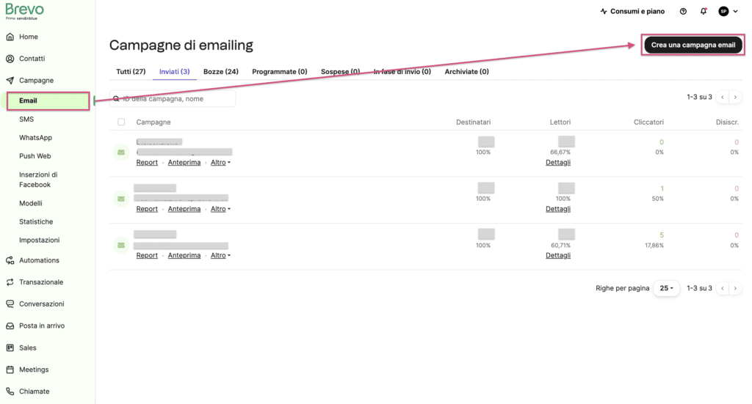Switch to the Bozze (24) tab
The height and width of the screenshot is (404, 752).
click(x=220, y=71)
